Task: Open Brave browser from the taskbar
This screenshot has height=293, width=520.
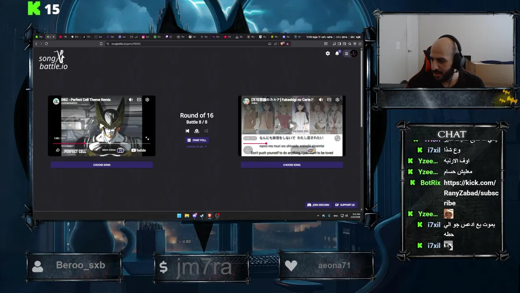Action: (210, 216)
